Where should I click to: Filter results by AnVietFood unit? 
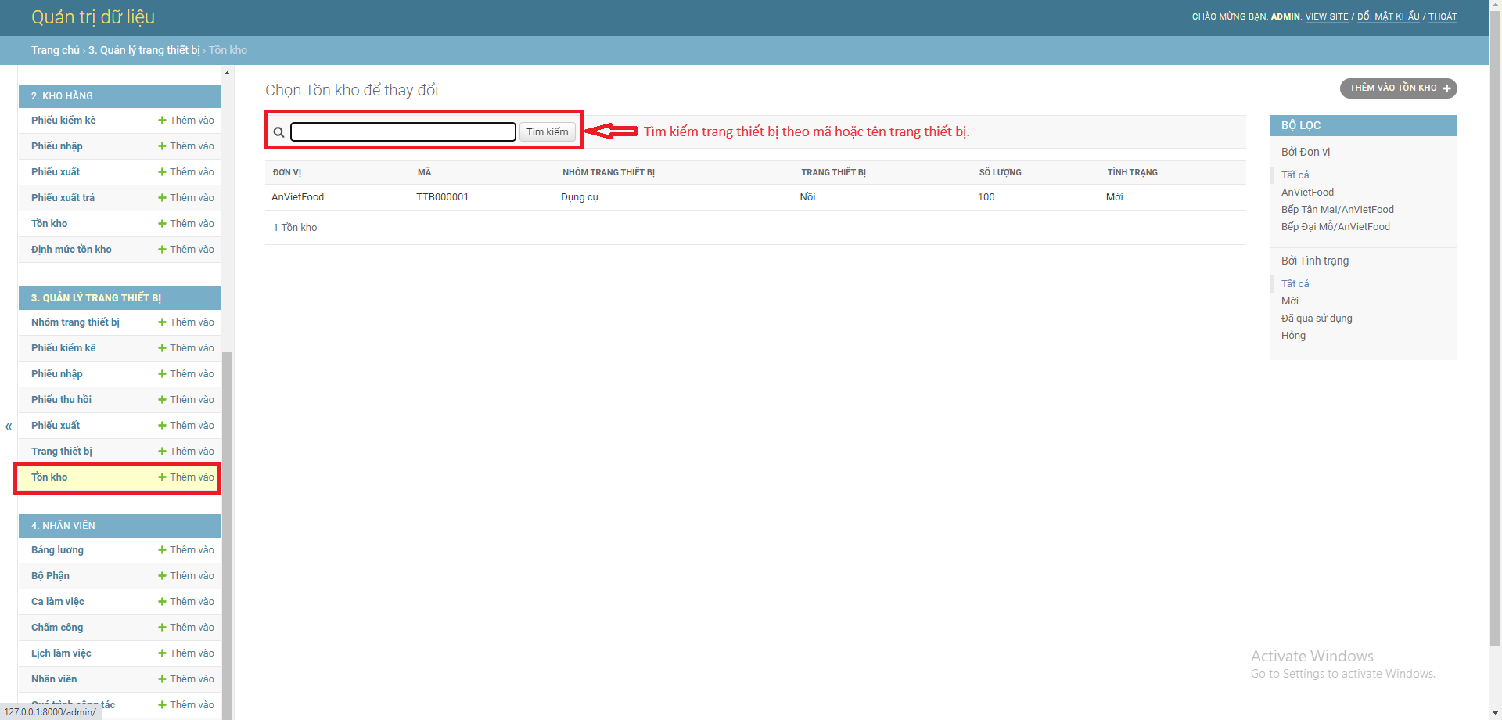coord(1307,192)
